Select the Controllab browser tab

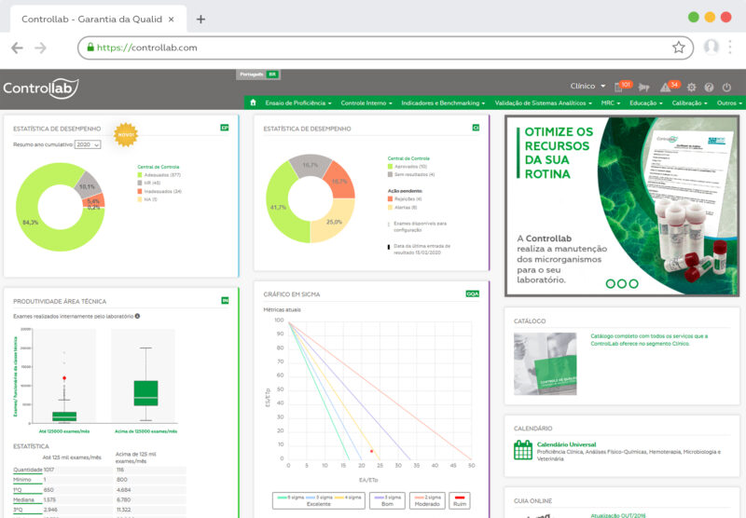(x=98, y=19)
